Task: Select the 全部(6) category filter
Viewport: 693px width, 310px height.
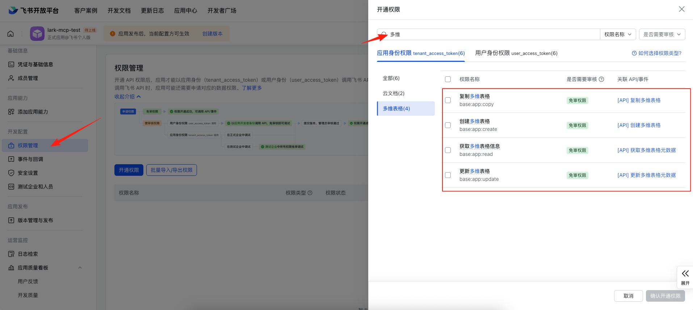Action: [406, 78]
